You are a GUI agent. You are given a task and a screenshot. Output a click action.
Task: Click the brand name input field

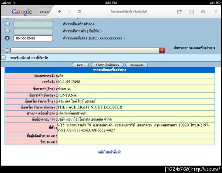tap(33, 31)
